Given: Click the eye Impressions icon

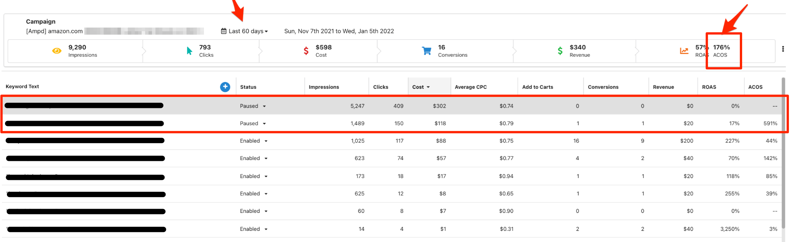Looking at the screenshot, I should click(57, 51).
